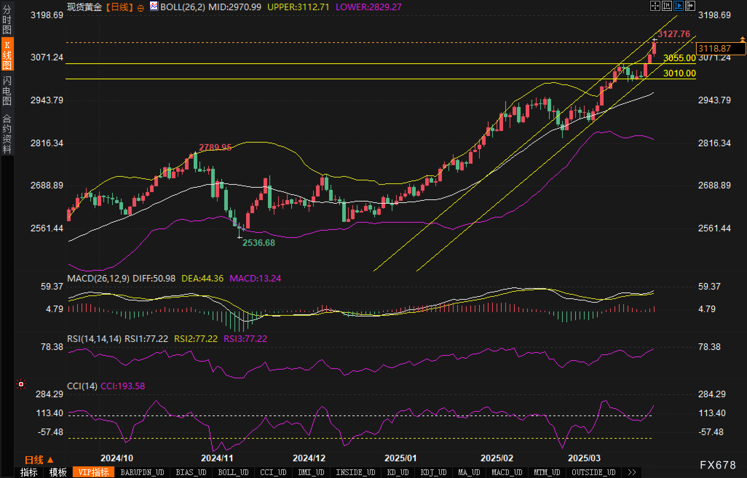The width and height of the screenshot is (747, 478).
Task: Select the VIP指标 tab
Action: [94, 472]
